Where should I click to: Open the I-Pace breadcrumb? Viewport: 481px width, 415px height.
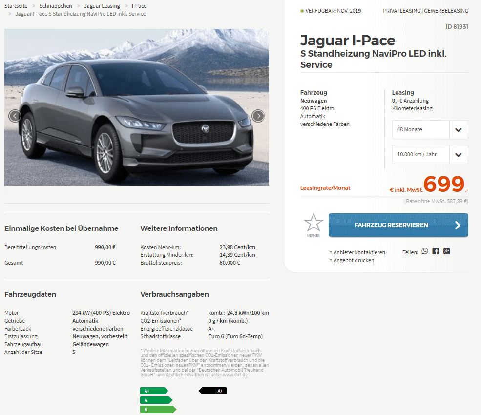click(139, 6)
